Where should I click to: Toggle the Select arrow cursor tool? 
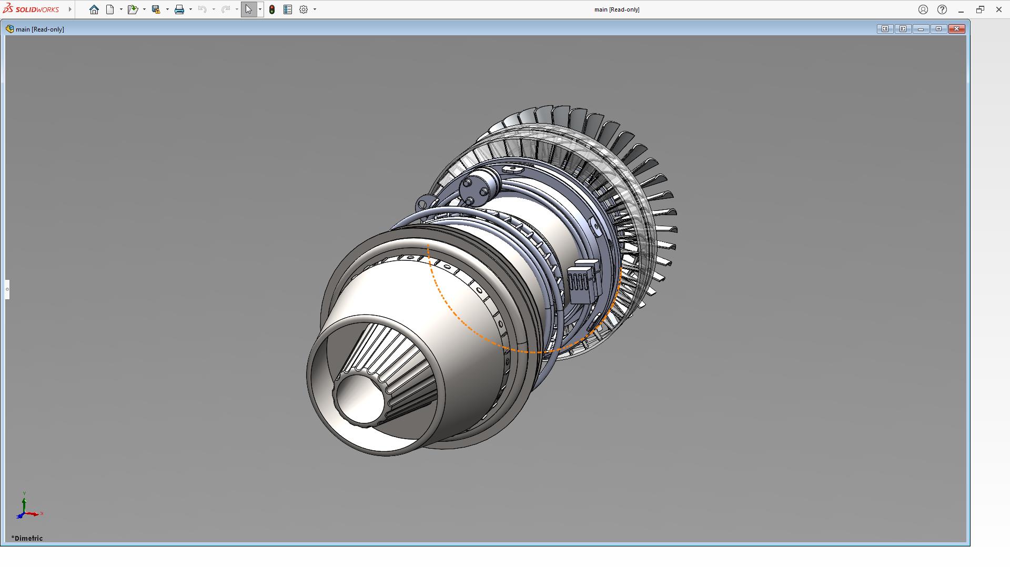[249, 9]
